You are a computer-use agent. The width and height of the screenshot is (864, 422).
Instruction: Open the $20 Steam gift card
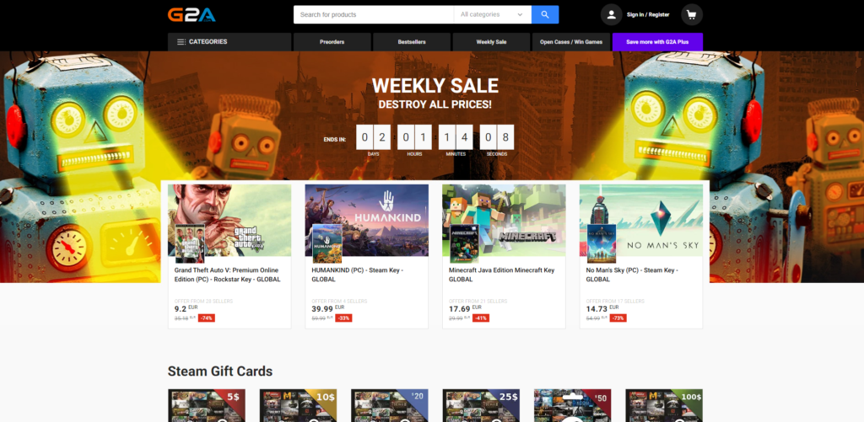(390, 405)
